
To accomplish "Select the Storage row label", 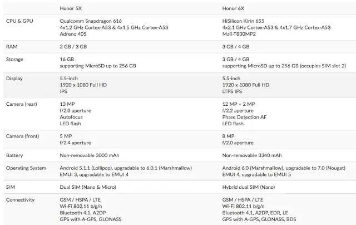I will point(14,59).
